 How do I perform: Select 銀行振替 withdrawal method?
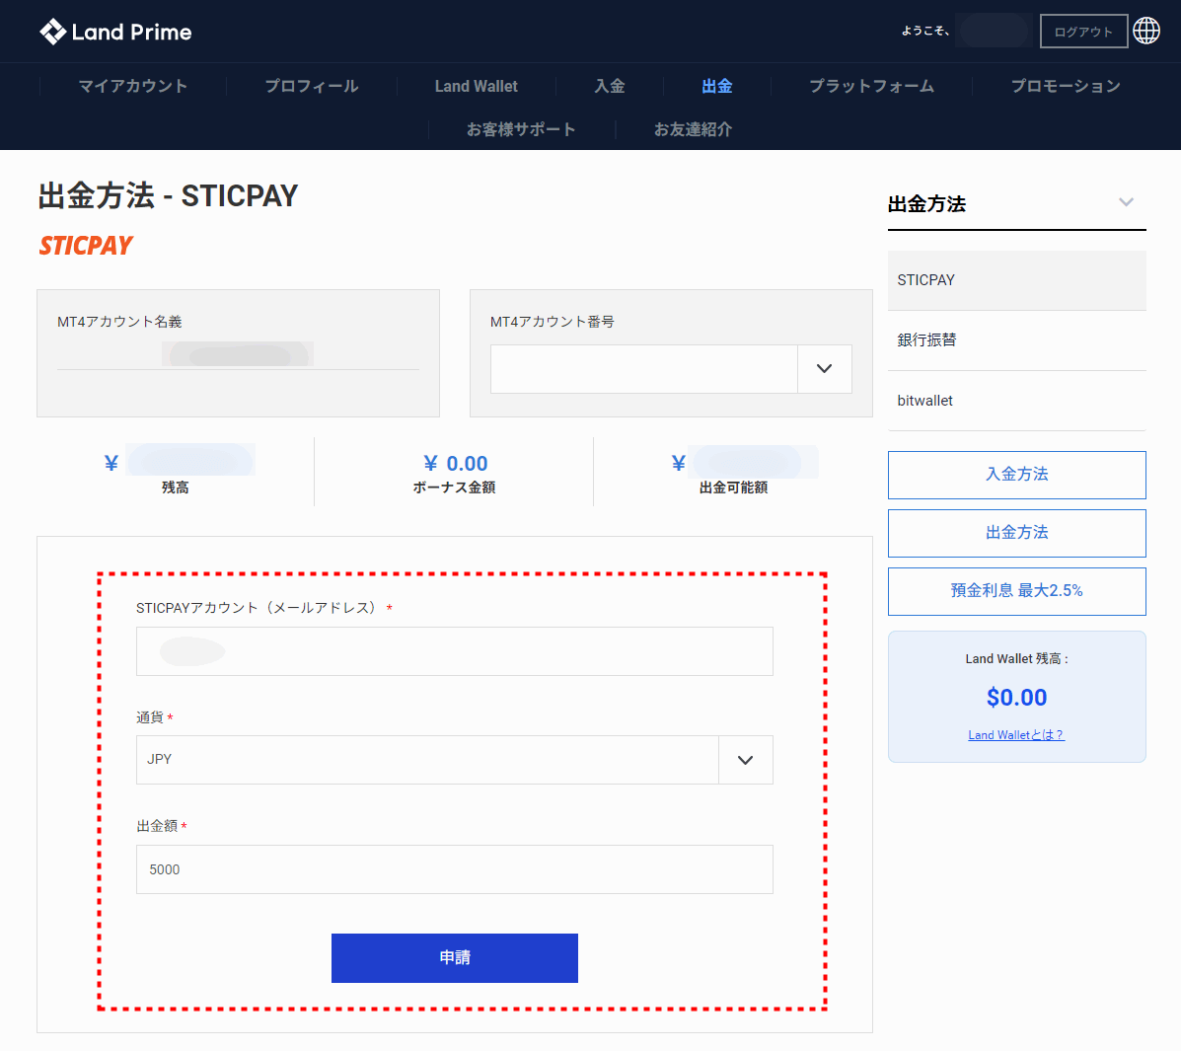click(x=1017, y=340)
